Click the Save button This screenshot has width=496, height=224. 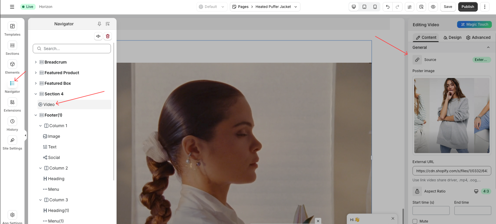(x=448, y=7)
